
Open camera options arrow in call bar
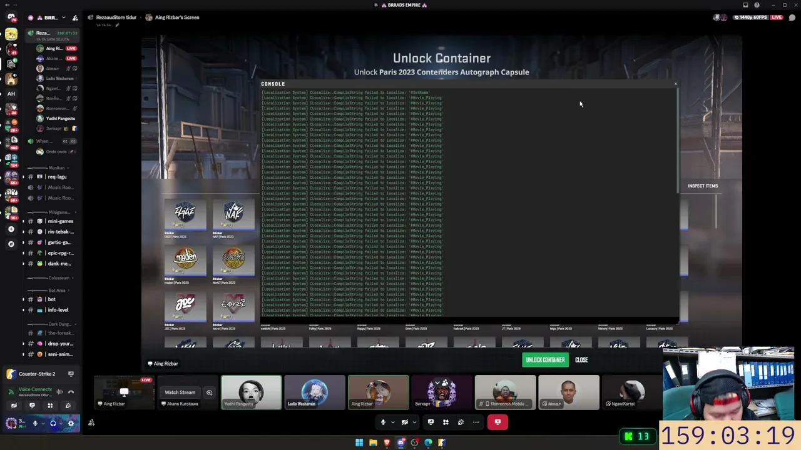(x=414, y=422)
